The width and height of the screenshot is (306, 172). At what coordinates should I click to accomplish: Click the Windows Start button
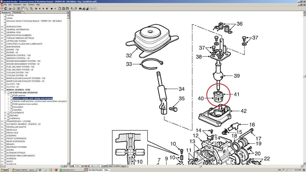pos(4,170)
